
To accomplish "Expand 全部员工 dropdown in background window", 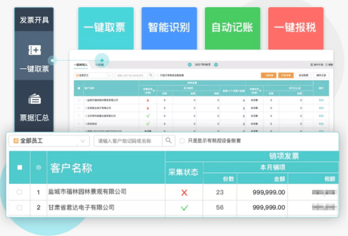I will coord(93,75).
